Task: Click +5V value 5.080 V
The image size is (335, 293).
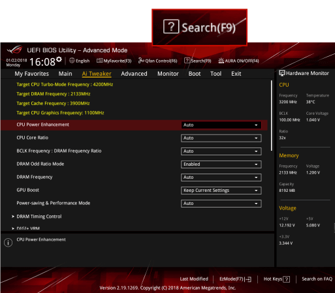Action: 313,225
